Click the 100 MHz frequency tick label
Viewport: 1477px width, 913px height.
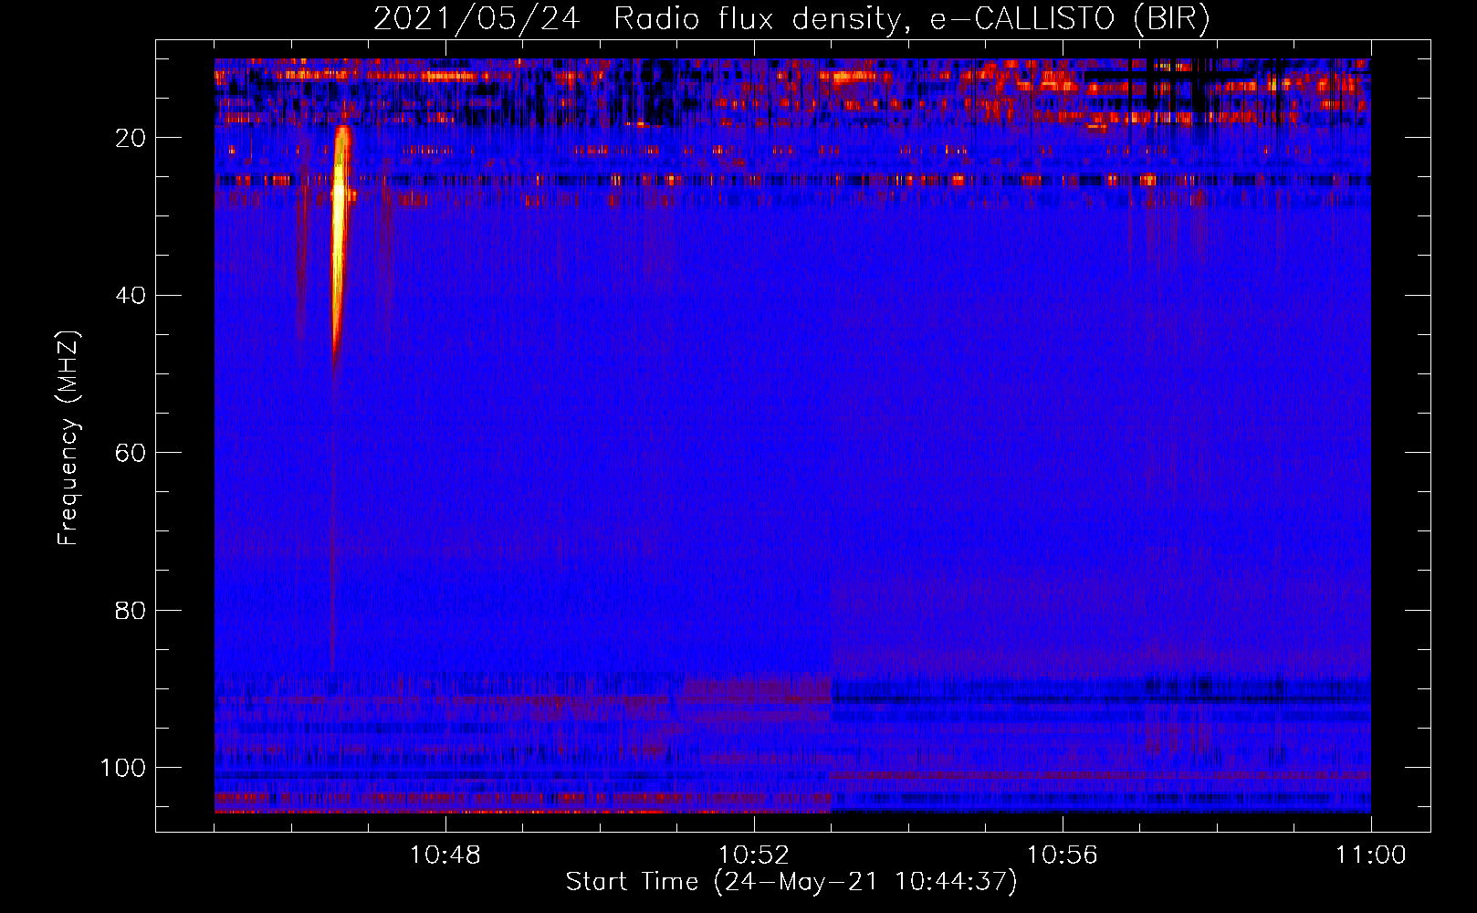coord(123,768)
